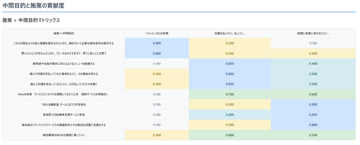The height and width of the screenshot is (145, 360).
Task: Click the row label 費用感や効果が相手に伝わるようなメニューを整理する
Action: click(64, 64)
